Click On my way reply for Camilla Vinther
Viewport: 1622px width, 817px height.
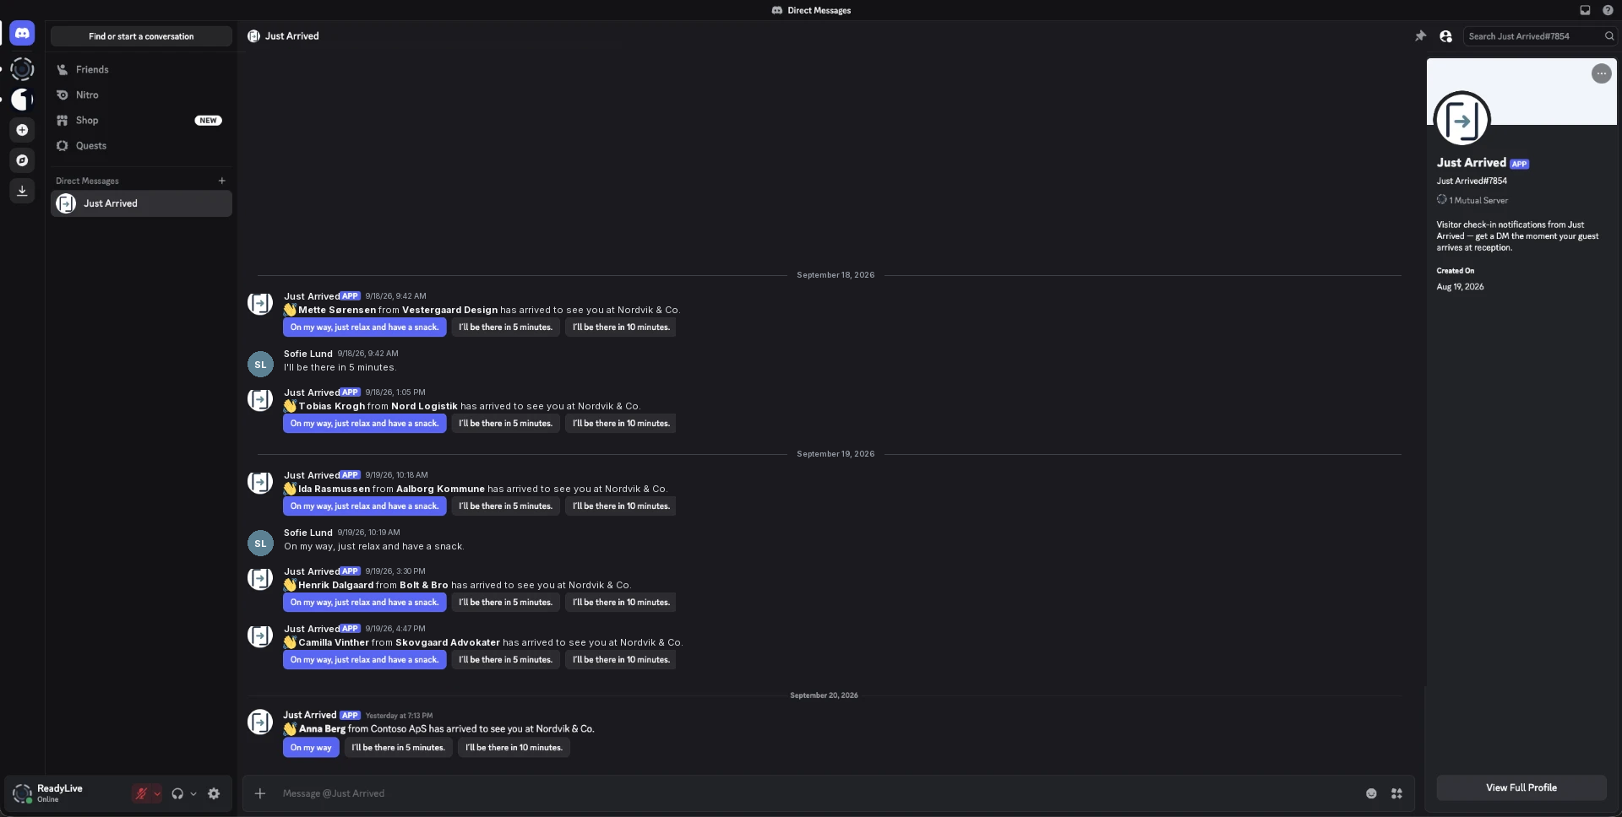pyautogui.click(x=365, y=660)
